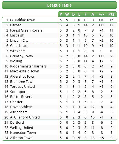The width and height of the screenshot is (119, 144).
Task: Open FC Halifax Town team link
Action: point(23,20)
